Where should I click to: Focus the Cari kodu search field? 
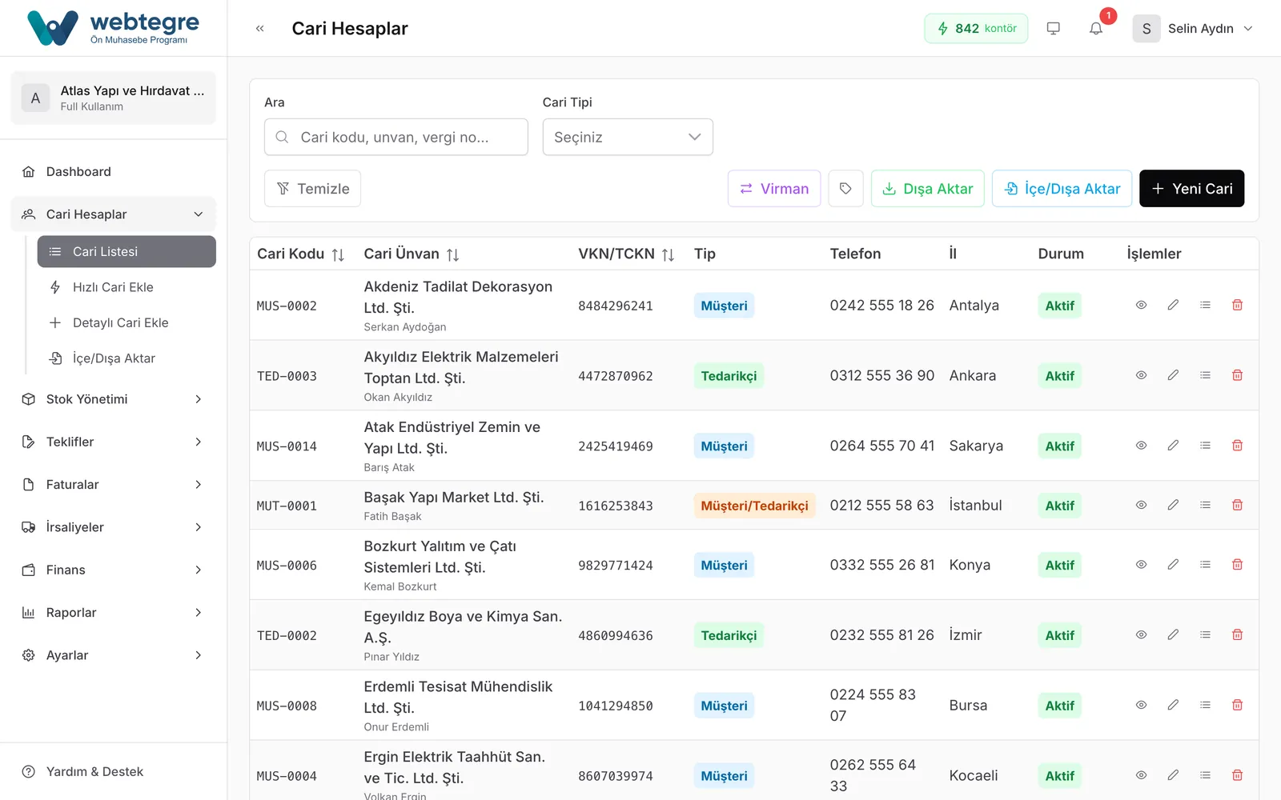396,137
